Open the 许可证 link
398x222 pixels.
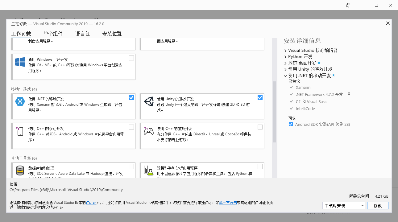91,202
